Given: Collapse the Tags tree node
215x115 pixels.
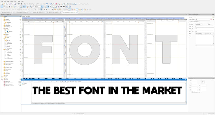Looking at the screenshot, I should pyautogui.click(x=3, y=39).
